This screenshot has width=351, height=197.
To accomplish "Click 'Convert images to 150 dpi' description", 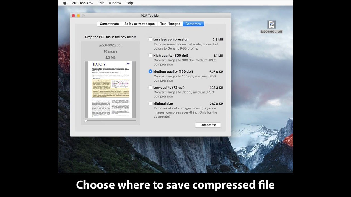I will pos(185,78).
